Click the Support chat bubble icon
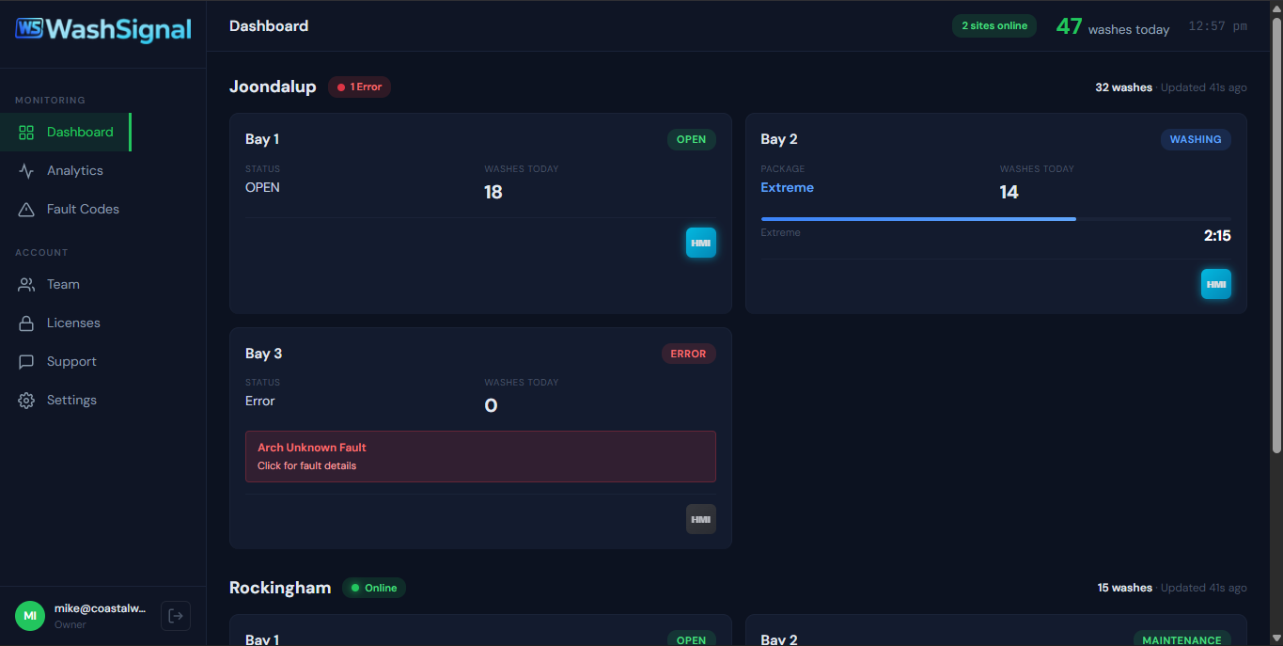Image resolution: width=1283 pixels, height=646 pixels. [26, 362]
